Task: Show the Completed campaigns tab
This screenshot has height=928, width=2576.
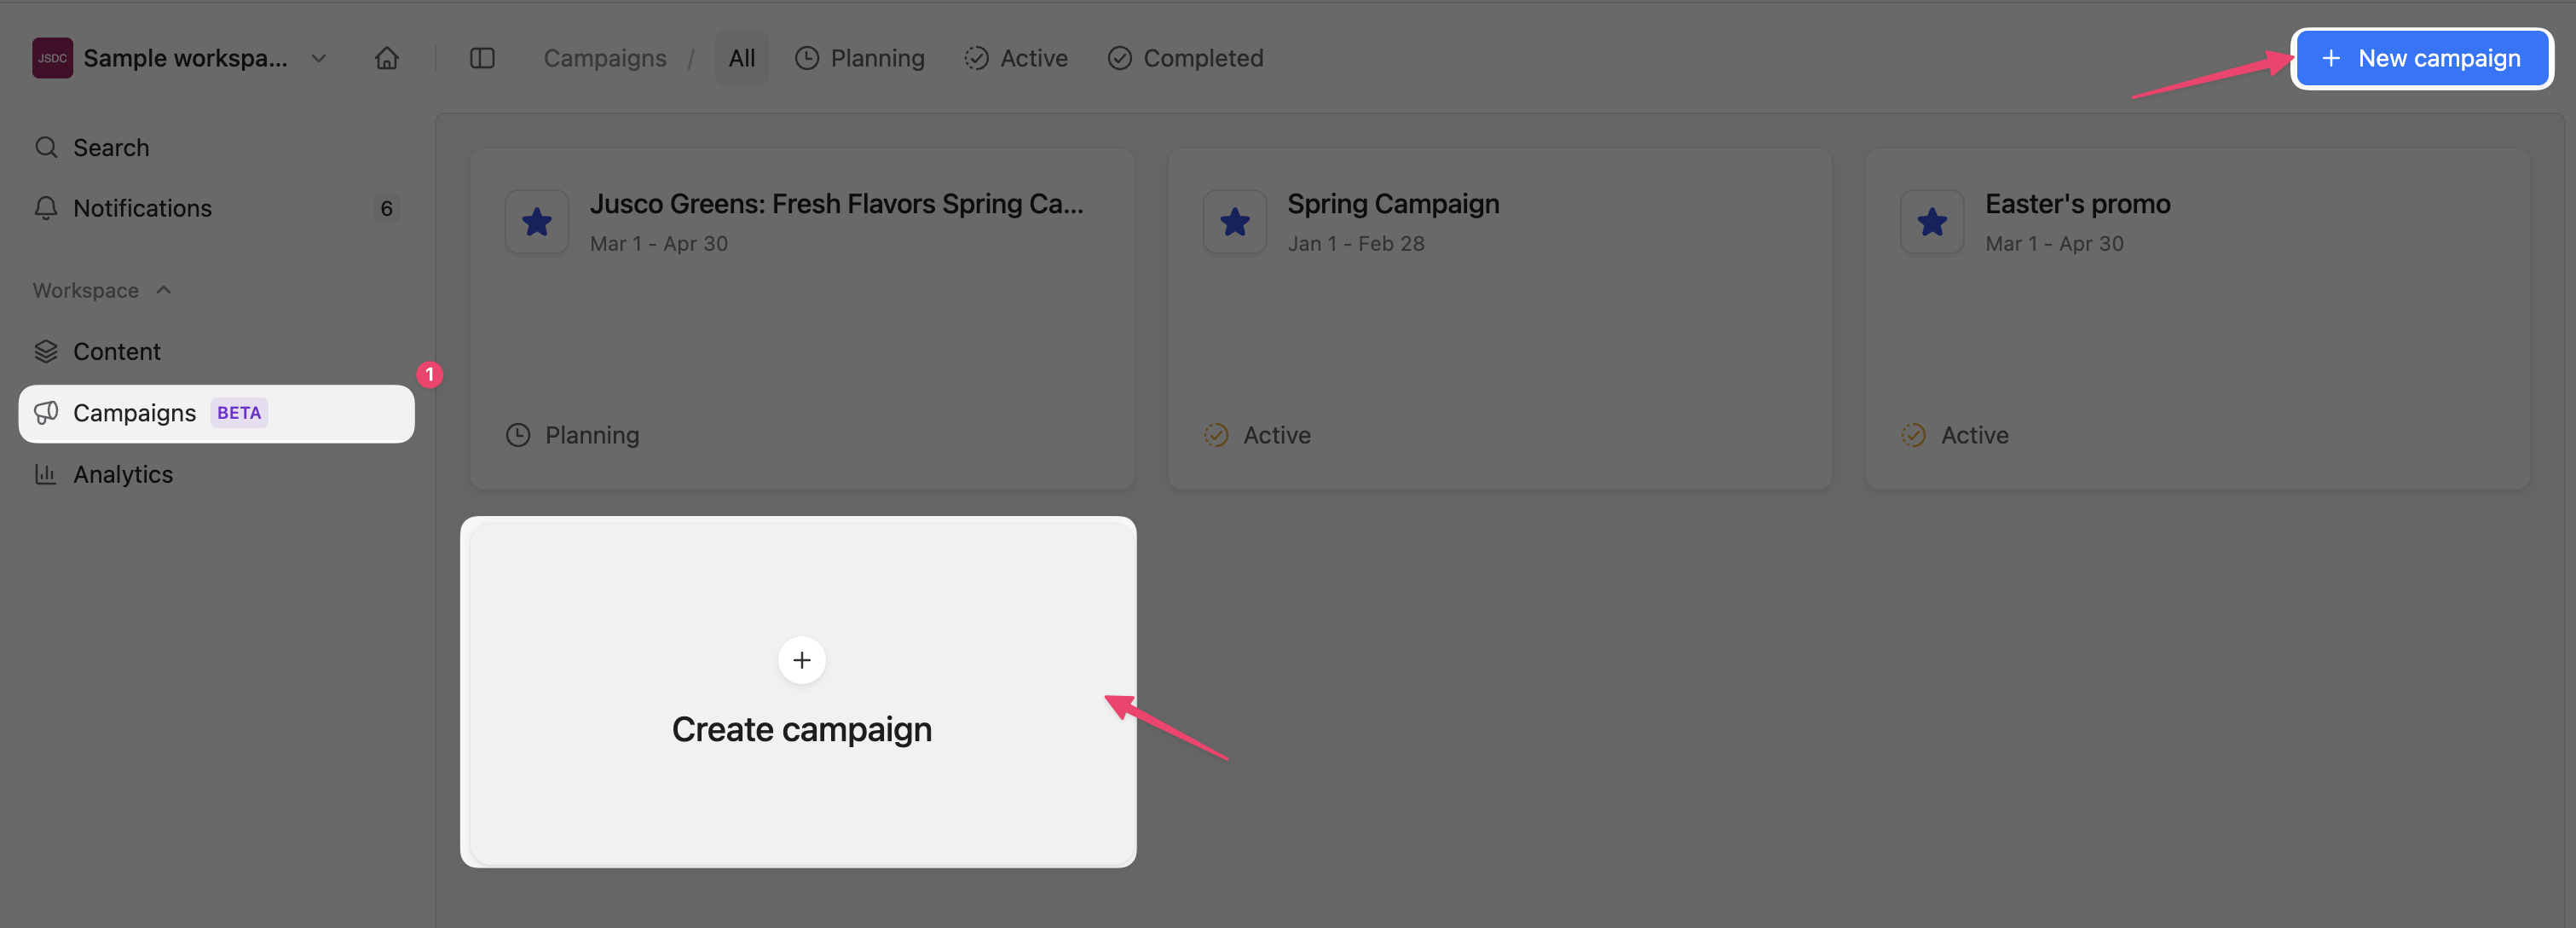Action: point(1185,58)
